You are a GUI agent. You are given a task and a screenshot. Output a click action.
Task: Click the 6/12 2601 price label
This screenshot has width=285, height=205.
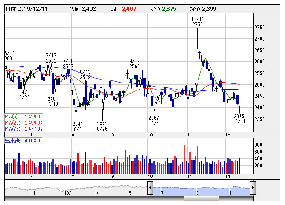[x=10, y=56]
